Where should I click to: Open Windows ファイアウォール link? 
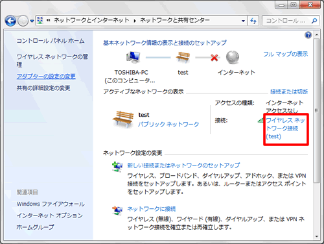click(51, 204)
